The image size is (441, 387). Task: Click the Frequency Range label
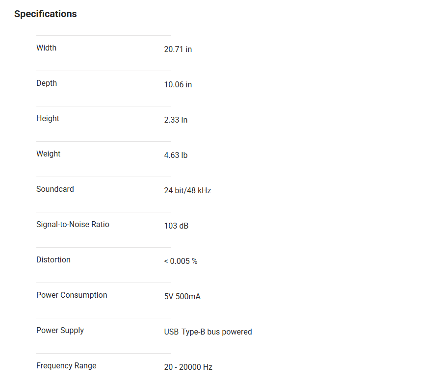click(x=66, y=366)
